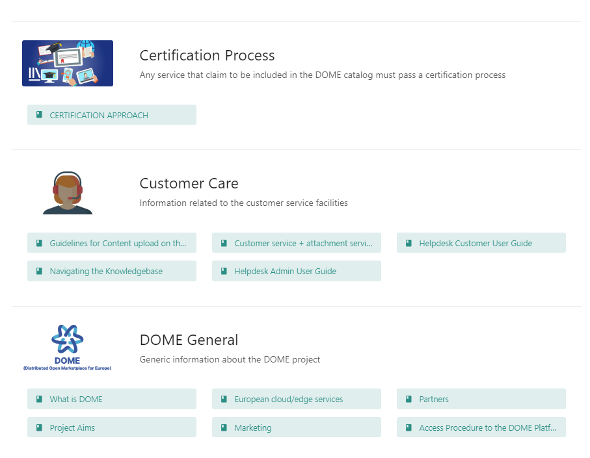Open the Customer Care category heading

click(x=189, y=183)
